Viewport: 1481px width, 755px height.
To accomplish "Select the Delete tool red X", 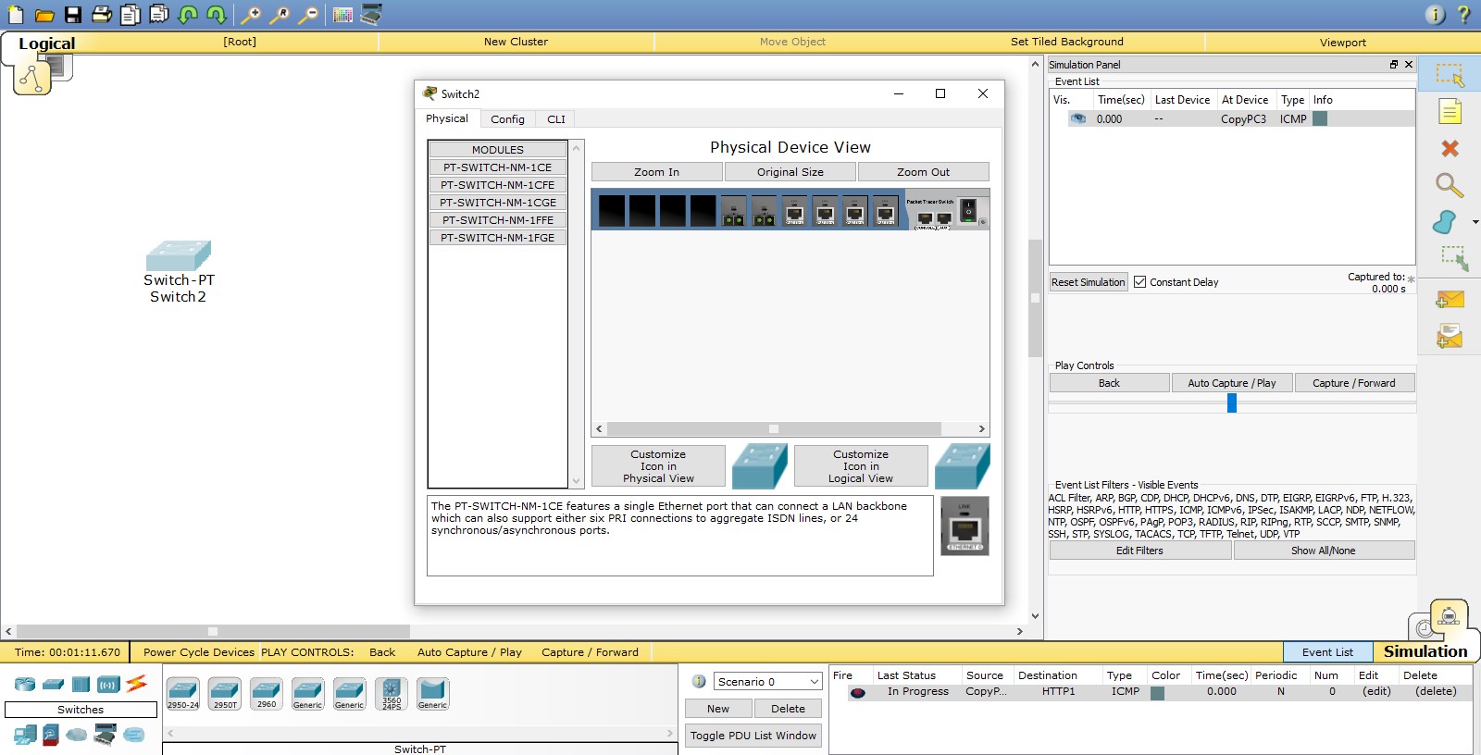I will [1450, 148].
